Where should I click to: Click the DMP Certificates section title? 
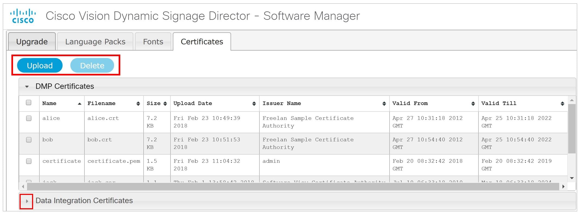(65, 86)
